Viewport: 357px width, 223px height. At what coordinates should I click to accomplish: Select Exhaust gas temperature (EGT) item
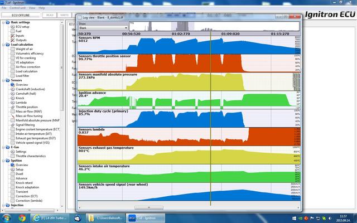pos(36,138)
